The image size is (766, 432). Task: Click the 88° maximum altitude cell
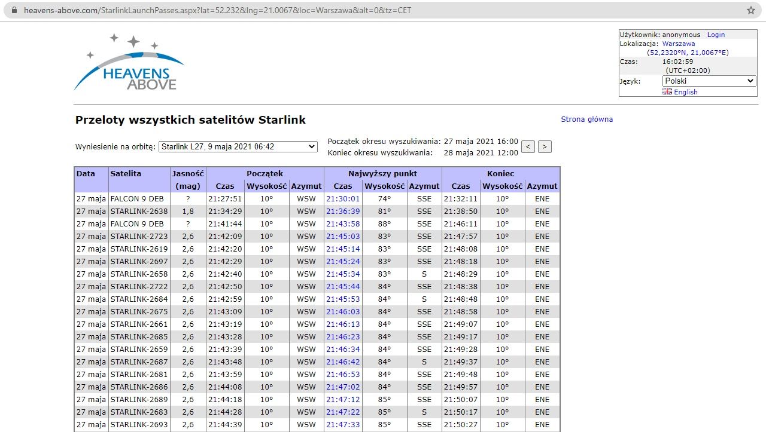click(x=384, y=224)
